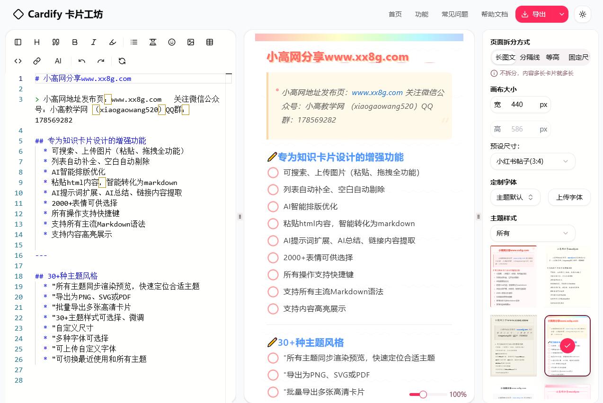Check the circle for 列表自动补全
The width and height of the screenshot is (603, 403).
tap(273, 190)
